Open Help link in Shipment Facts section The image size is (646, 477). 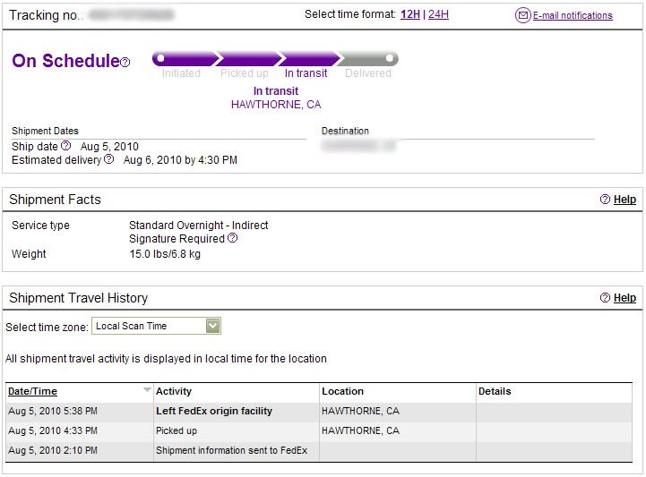[624, 200]
